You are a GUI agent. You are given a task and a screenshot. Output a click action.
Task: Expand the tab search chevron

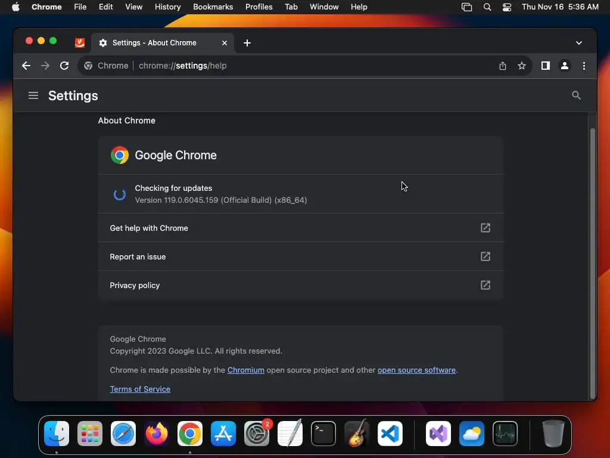tap(579, 43)
